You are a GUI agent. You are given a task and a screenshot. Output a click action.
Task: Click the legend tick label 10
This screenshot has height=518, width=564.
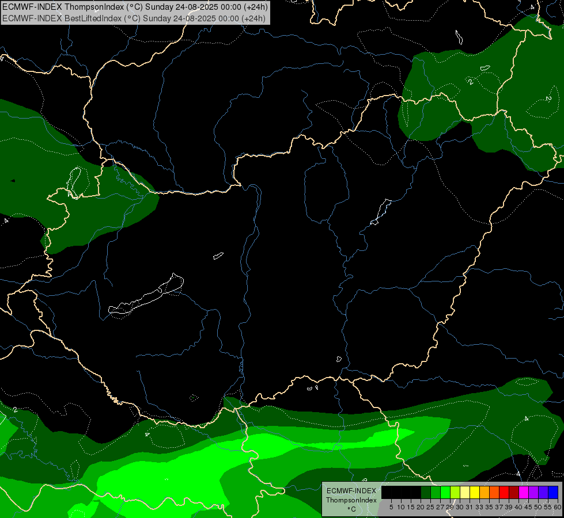[401, 507]
